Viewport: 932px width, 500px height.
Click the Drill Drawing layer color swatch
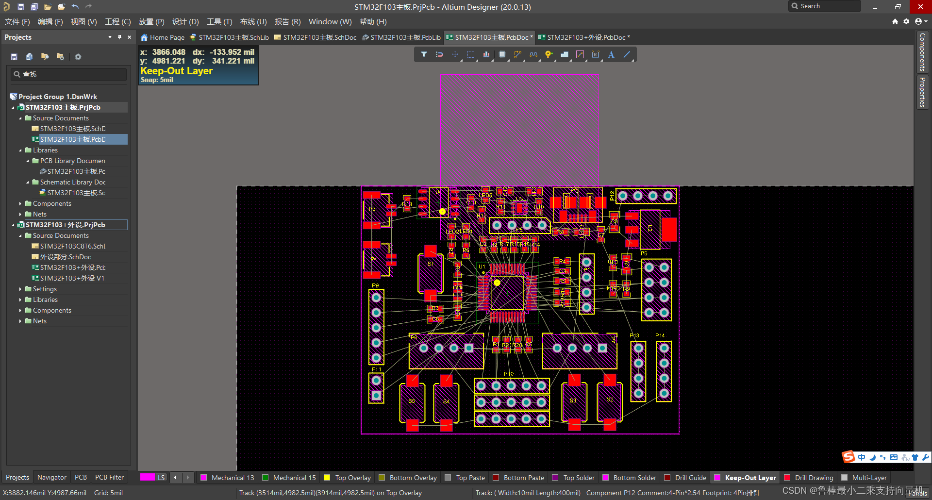(x=787, y=478)
